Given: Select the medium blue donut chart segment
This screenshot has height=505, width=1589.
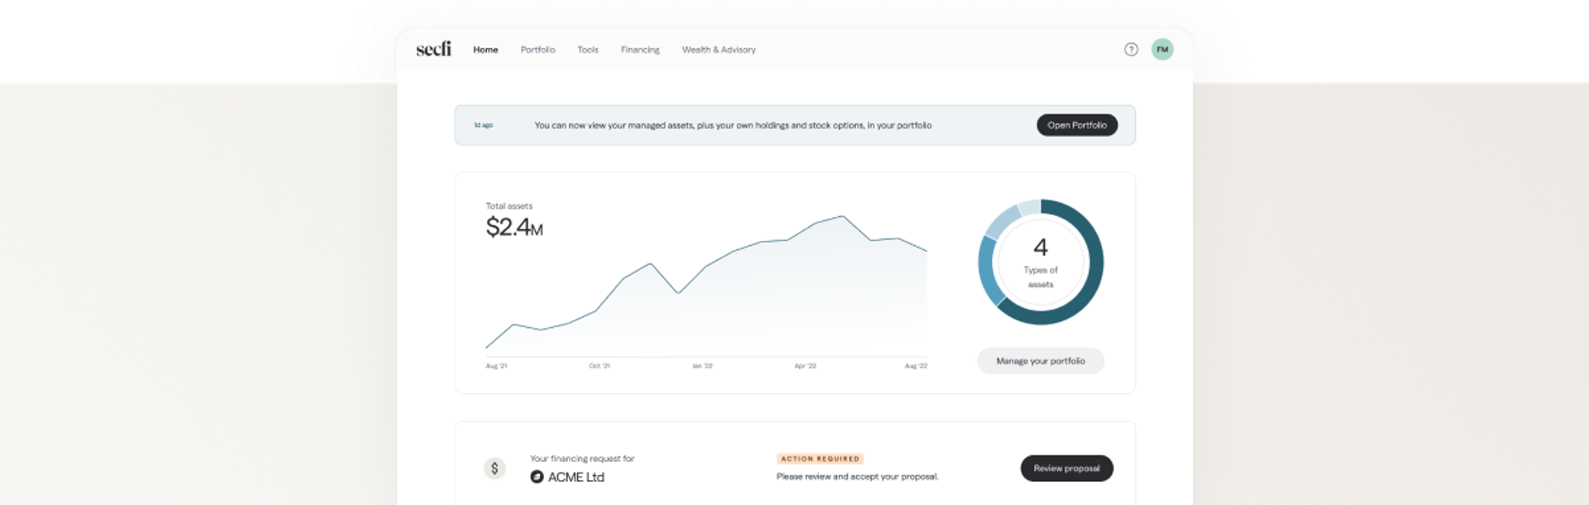Looking at the screenshot, I should coord(988,269).
